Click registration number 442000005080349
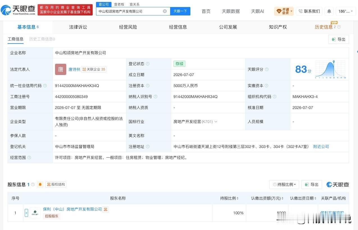Image resolution: width=358 pixels, height=230 pixels. coord(71,97)
